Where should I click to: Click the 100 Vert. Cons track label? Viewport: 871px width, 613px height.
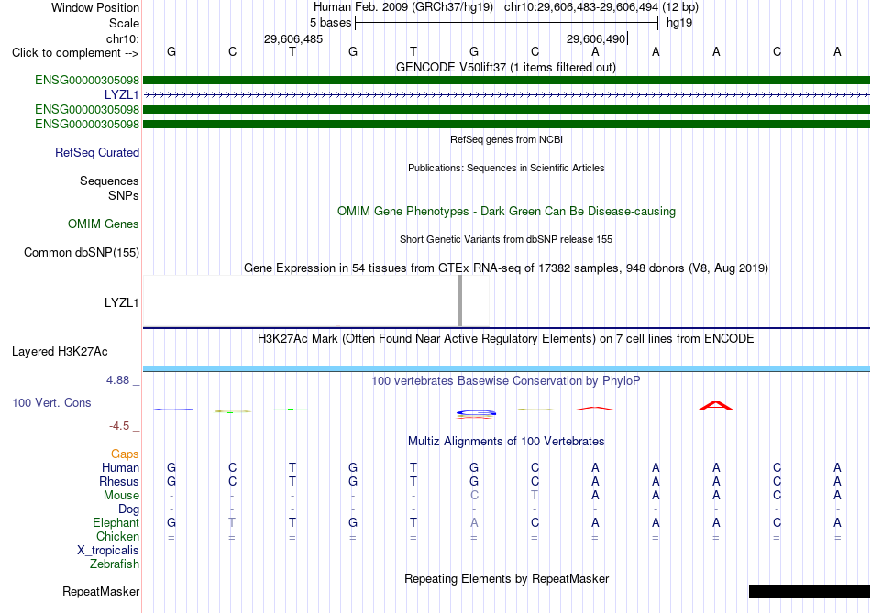pyautogui.click(x=51, y=402)
